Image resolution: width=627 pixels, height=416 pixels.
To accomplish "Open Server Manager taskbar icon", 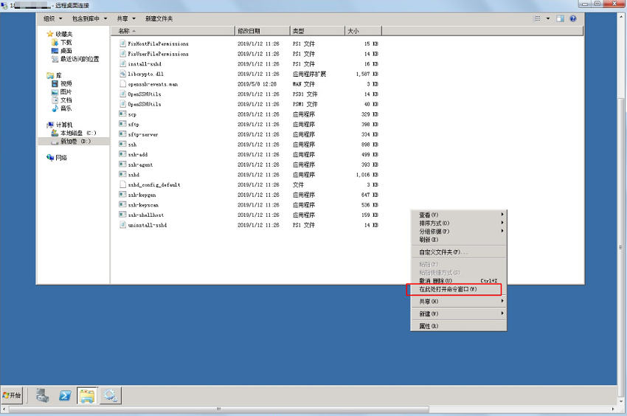I will (x=42, y=395).
